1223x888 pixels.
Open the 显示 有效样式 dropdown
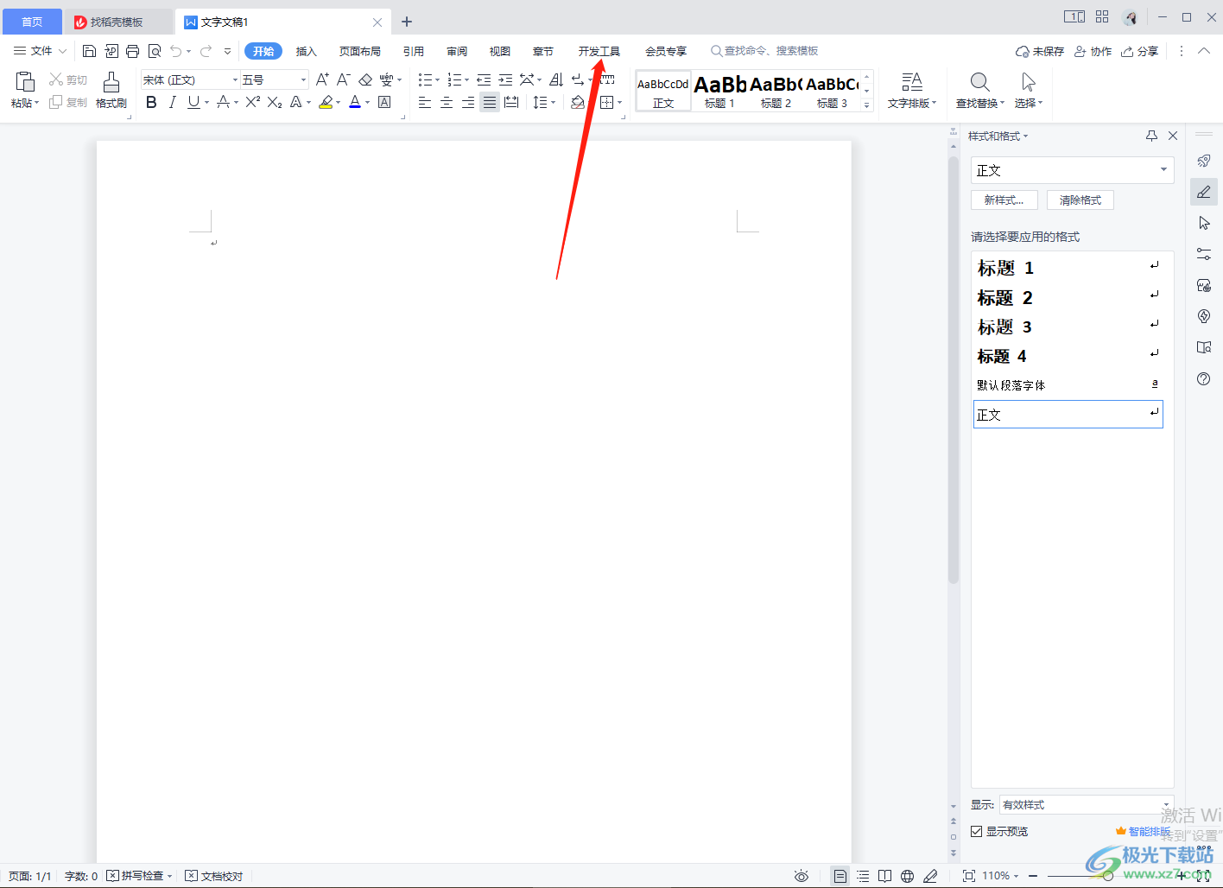(x=1086, y=804)
